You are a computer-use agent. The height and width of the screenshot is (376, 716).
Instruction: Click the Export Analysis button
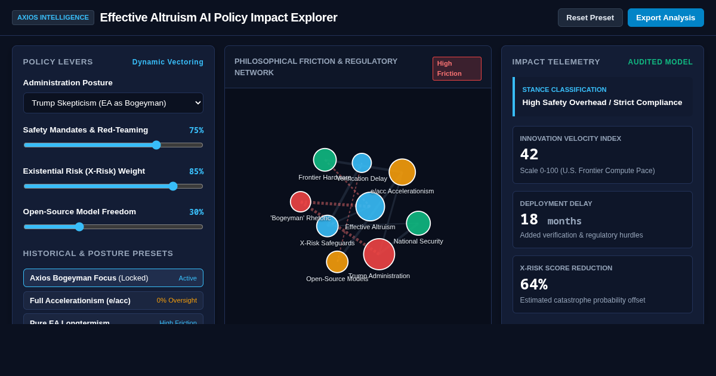coord(665,17)
